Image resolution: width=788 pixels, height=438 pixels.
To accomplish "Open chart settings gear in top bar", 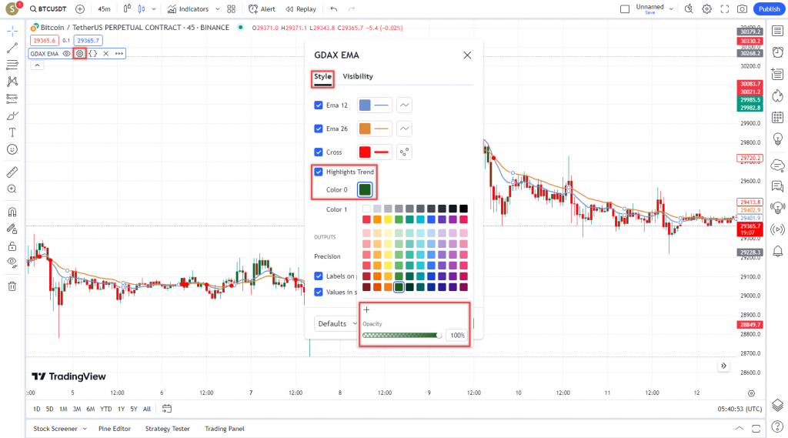I will (x=706, y=9).
